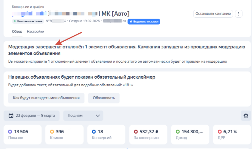Open the three-dot campaign actions menu
This screenshot has width=252, height=149.
(239, 14)
